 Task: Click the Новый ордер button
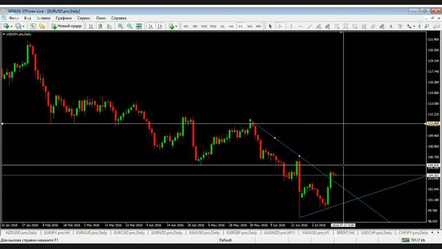(x=66, y=26)
